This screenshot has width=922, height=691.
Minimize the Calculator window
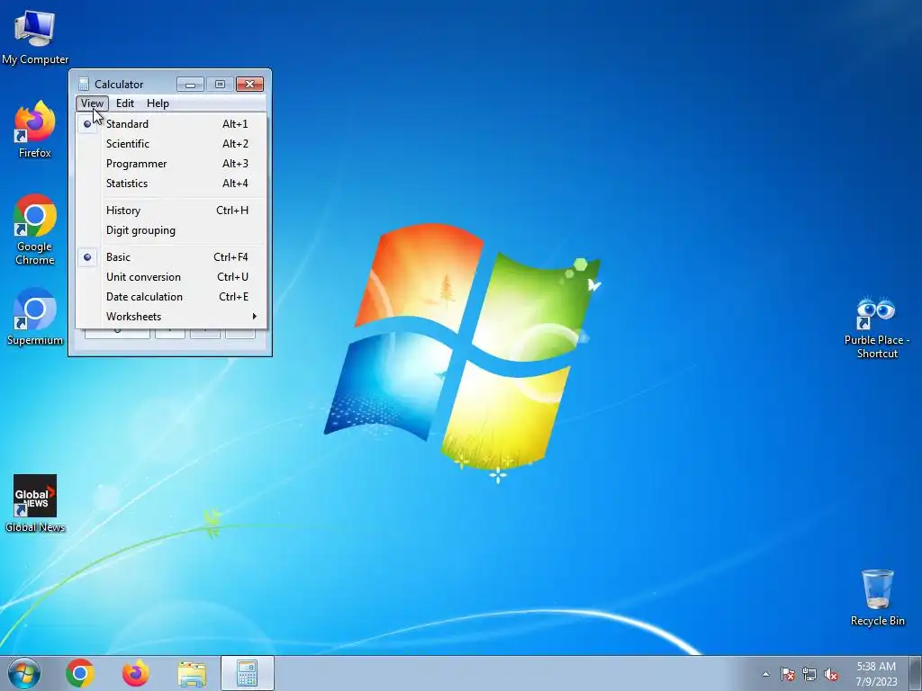click(x=190, y=85)
